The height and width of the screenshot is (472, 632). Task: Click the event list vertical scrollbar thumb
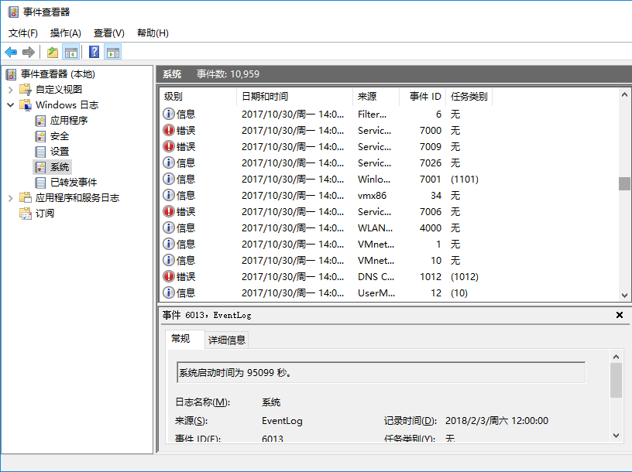(x=624, y=183)
